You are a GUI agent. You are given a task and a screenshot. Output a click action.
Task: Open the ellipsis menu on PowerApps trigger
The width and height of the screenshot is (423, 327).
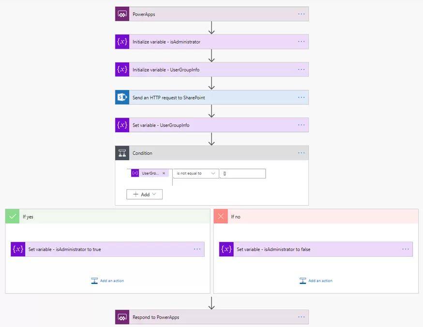(302, 14)
